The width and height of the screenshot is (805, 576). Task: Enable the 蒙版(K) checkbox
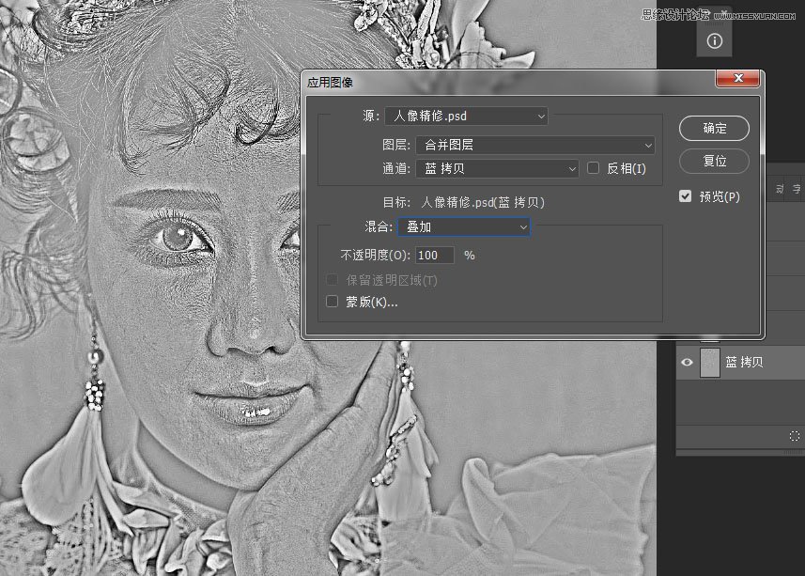pos(333,302)
